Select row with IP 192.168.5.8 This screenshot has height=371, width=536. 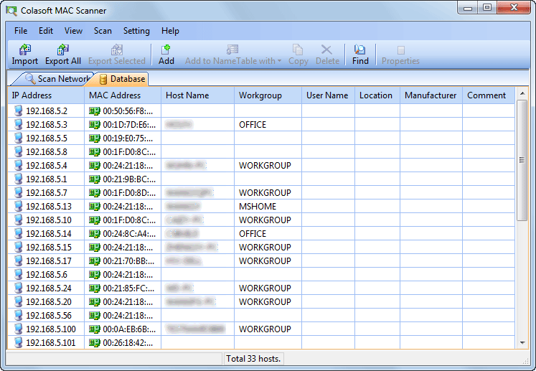pyautogui.click(x=261, y=152)
